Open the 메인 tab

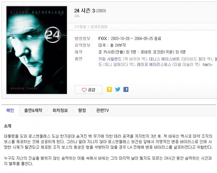point(10,110)
